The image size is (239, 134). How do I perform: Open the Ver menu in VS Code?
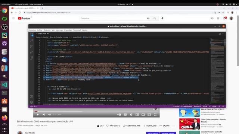coord(53,30)
